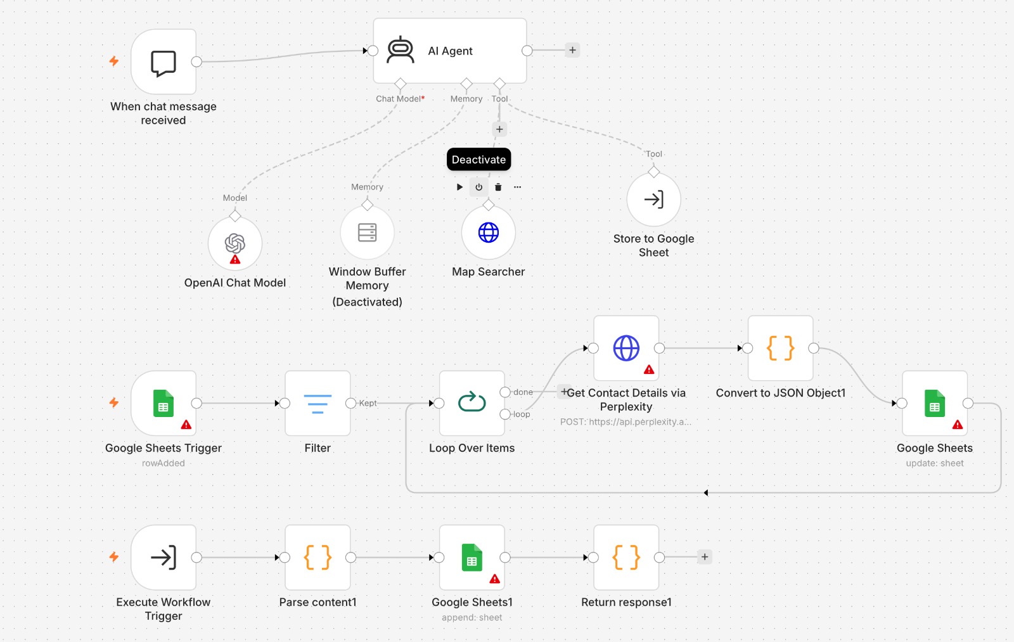
Task: Select the Google Sheets update node
Action: coord(935,403)
